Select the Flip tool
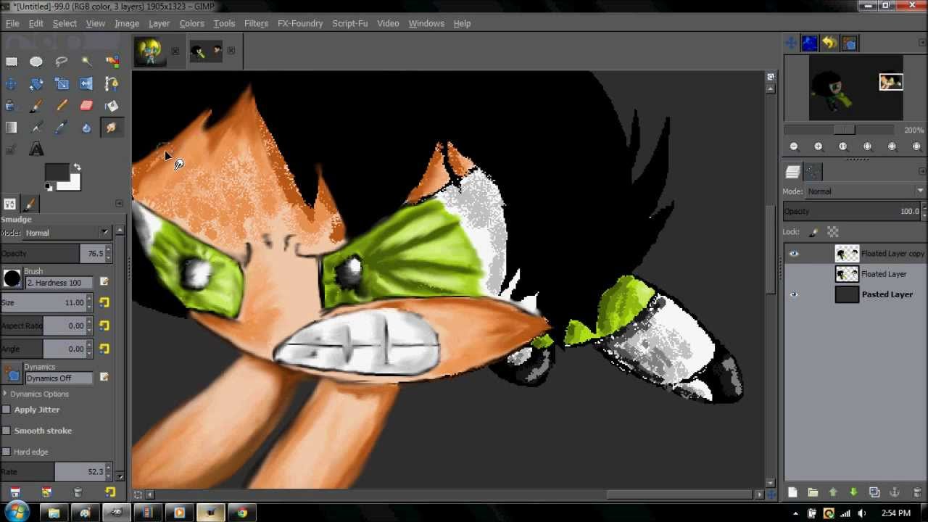 click(x=86, y=84)
